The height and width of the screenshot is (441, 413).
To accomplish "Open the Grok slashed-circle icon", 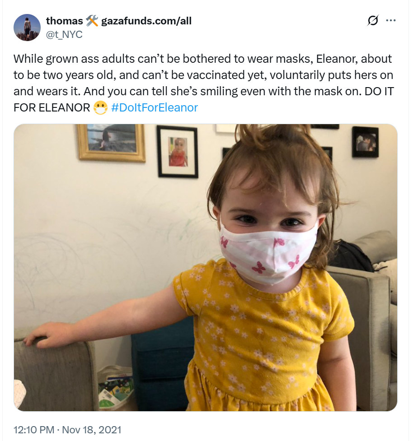I will (374, 21).
